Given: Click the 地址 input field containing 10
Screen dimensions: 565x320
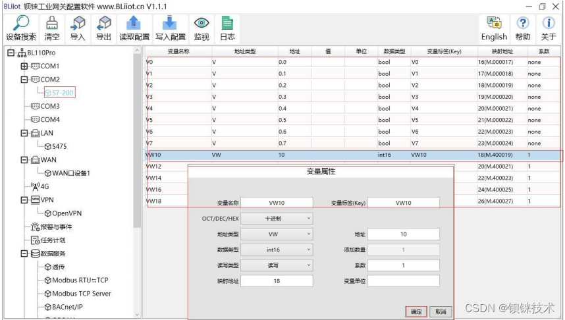Looking at the screenshot, I should point(404,234).
